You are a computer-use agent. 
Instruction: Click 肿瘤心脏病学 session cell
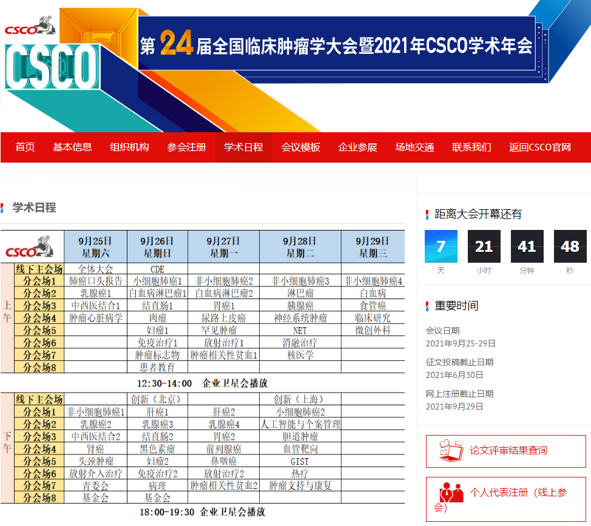tap(95, 318)
